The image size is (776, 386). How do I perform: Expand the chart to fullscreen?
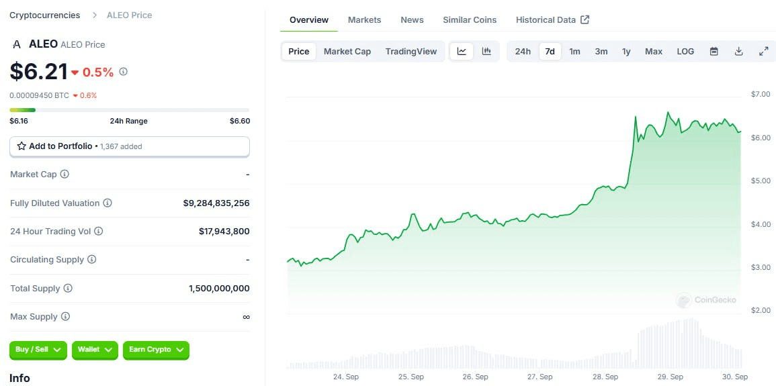(764, 52)
